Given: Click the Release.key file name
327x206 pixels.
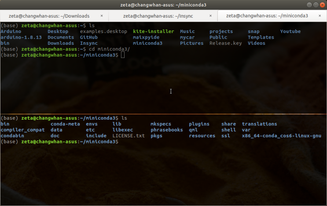Looking at the screenshot, I should click(x=225, y=44).
